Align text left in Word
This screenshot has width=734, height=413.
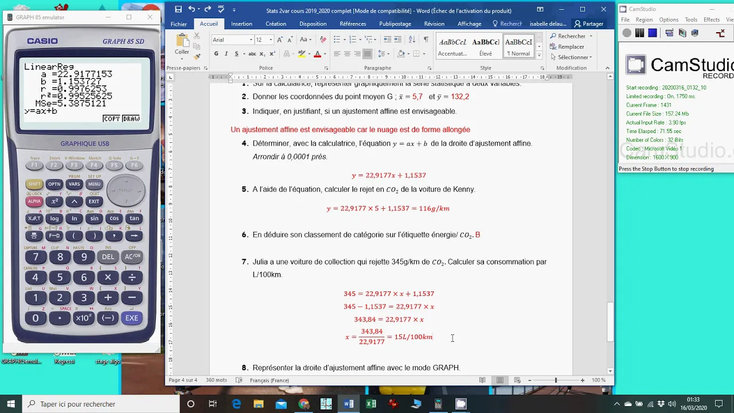click(x=337, y=54)
